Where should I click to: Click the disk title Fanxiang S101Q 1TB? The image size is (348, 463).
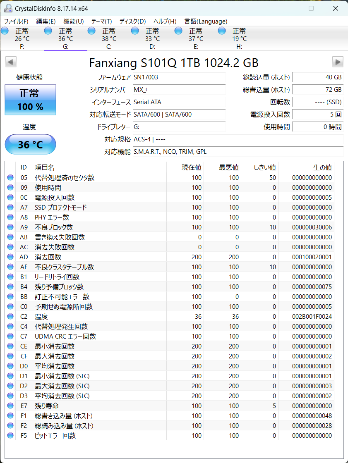pos(174,62)
